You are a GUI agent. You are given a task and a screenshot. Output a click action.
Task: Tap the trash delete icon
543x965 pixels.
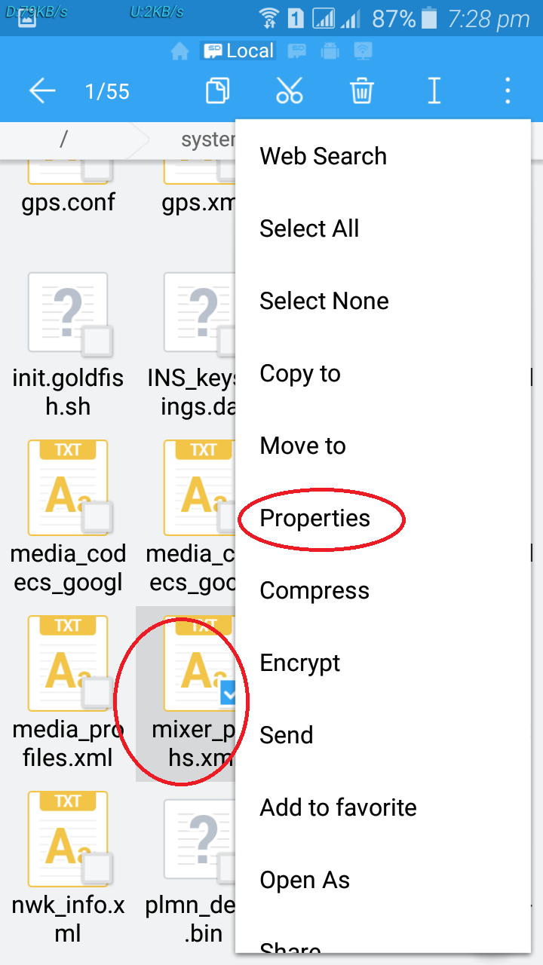(361, 92)
